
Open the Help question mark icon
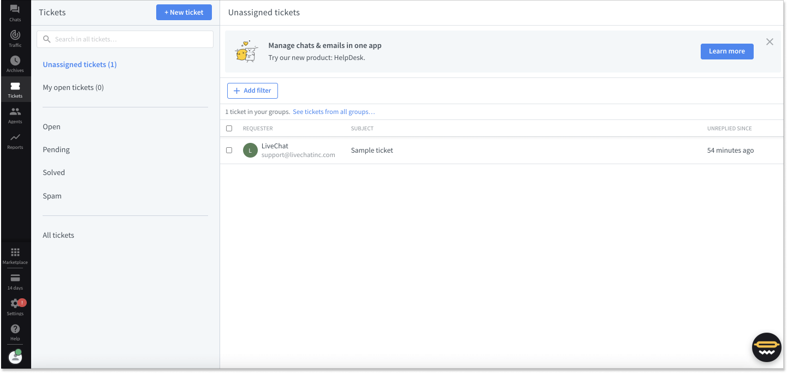point(15,329)
